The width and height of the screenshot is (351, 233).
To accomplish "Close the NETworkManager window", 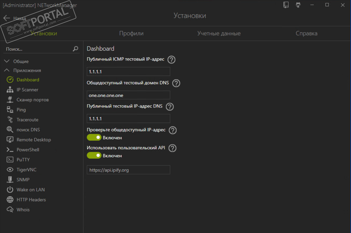I will 343,5.
